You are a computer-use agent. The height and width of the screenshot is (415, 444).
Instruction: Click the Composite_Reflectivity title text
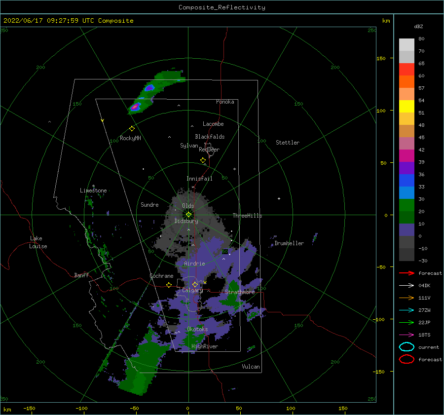[222, 7]
